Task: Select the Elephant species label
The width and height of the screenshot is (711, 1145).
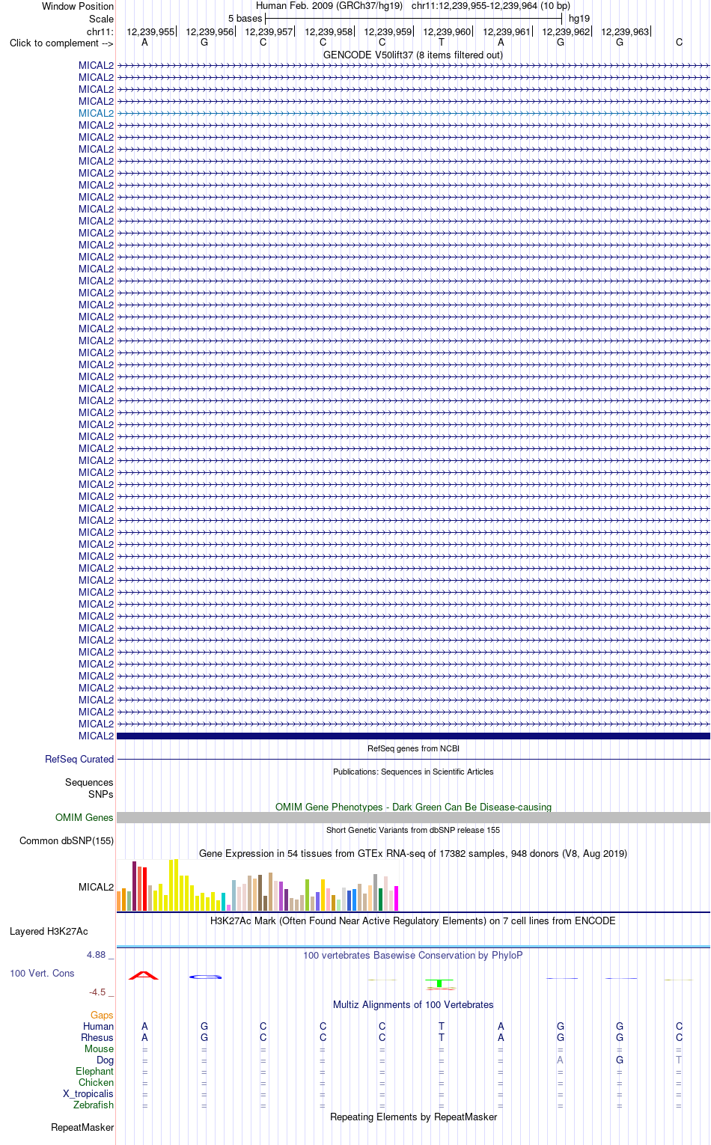Action: coord(94,1071)
